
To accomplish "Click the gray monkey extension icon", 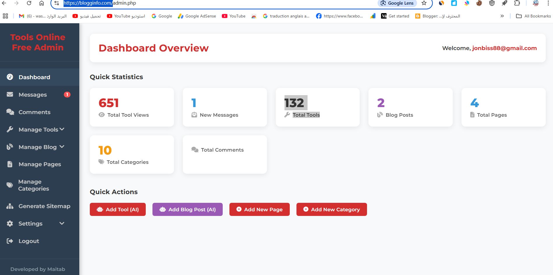I will [492, 3].
